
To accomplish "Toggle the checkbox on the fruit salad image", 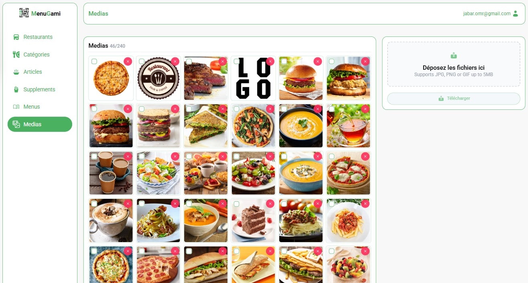I will click(x=331, y=251).
